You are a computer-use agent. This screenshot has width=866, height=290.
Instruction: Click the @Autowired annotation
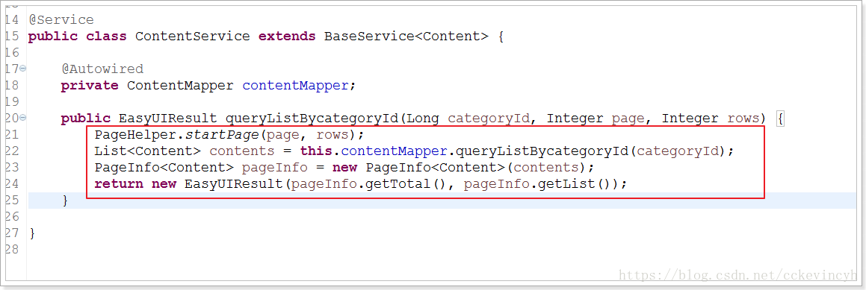(x=102, y=69)
